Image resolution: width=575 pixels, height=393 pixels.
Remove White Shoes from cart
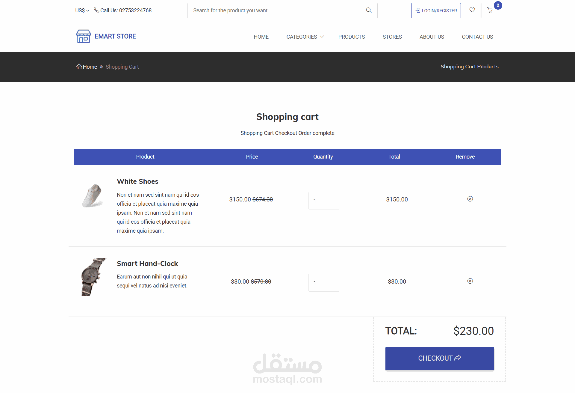tap(470, 199)
